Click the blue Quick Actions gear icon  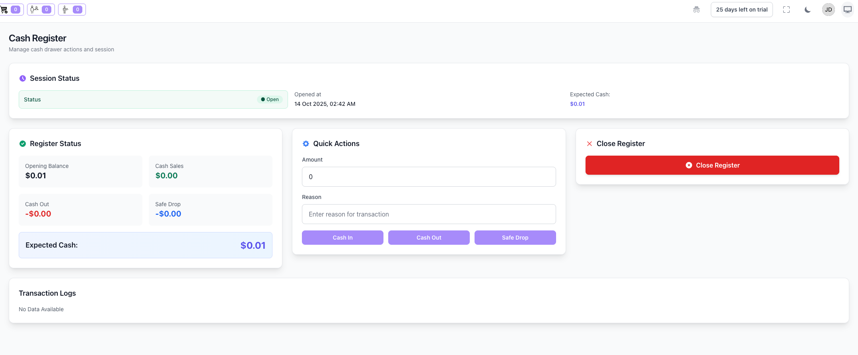[x=306, y=144]
